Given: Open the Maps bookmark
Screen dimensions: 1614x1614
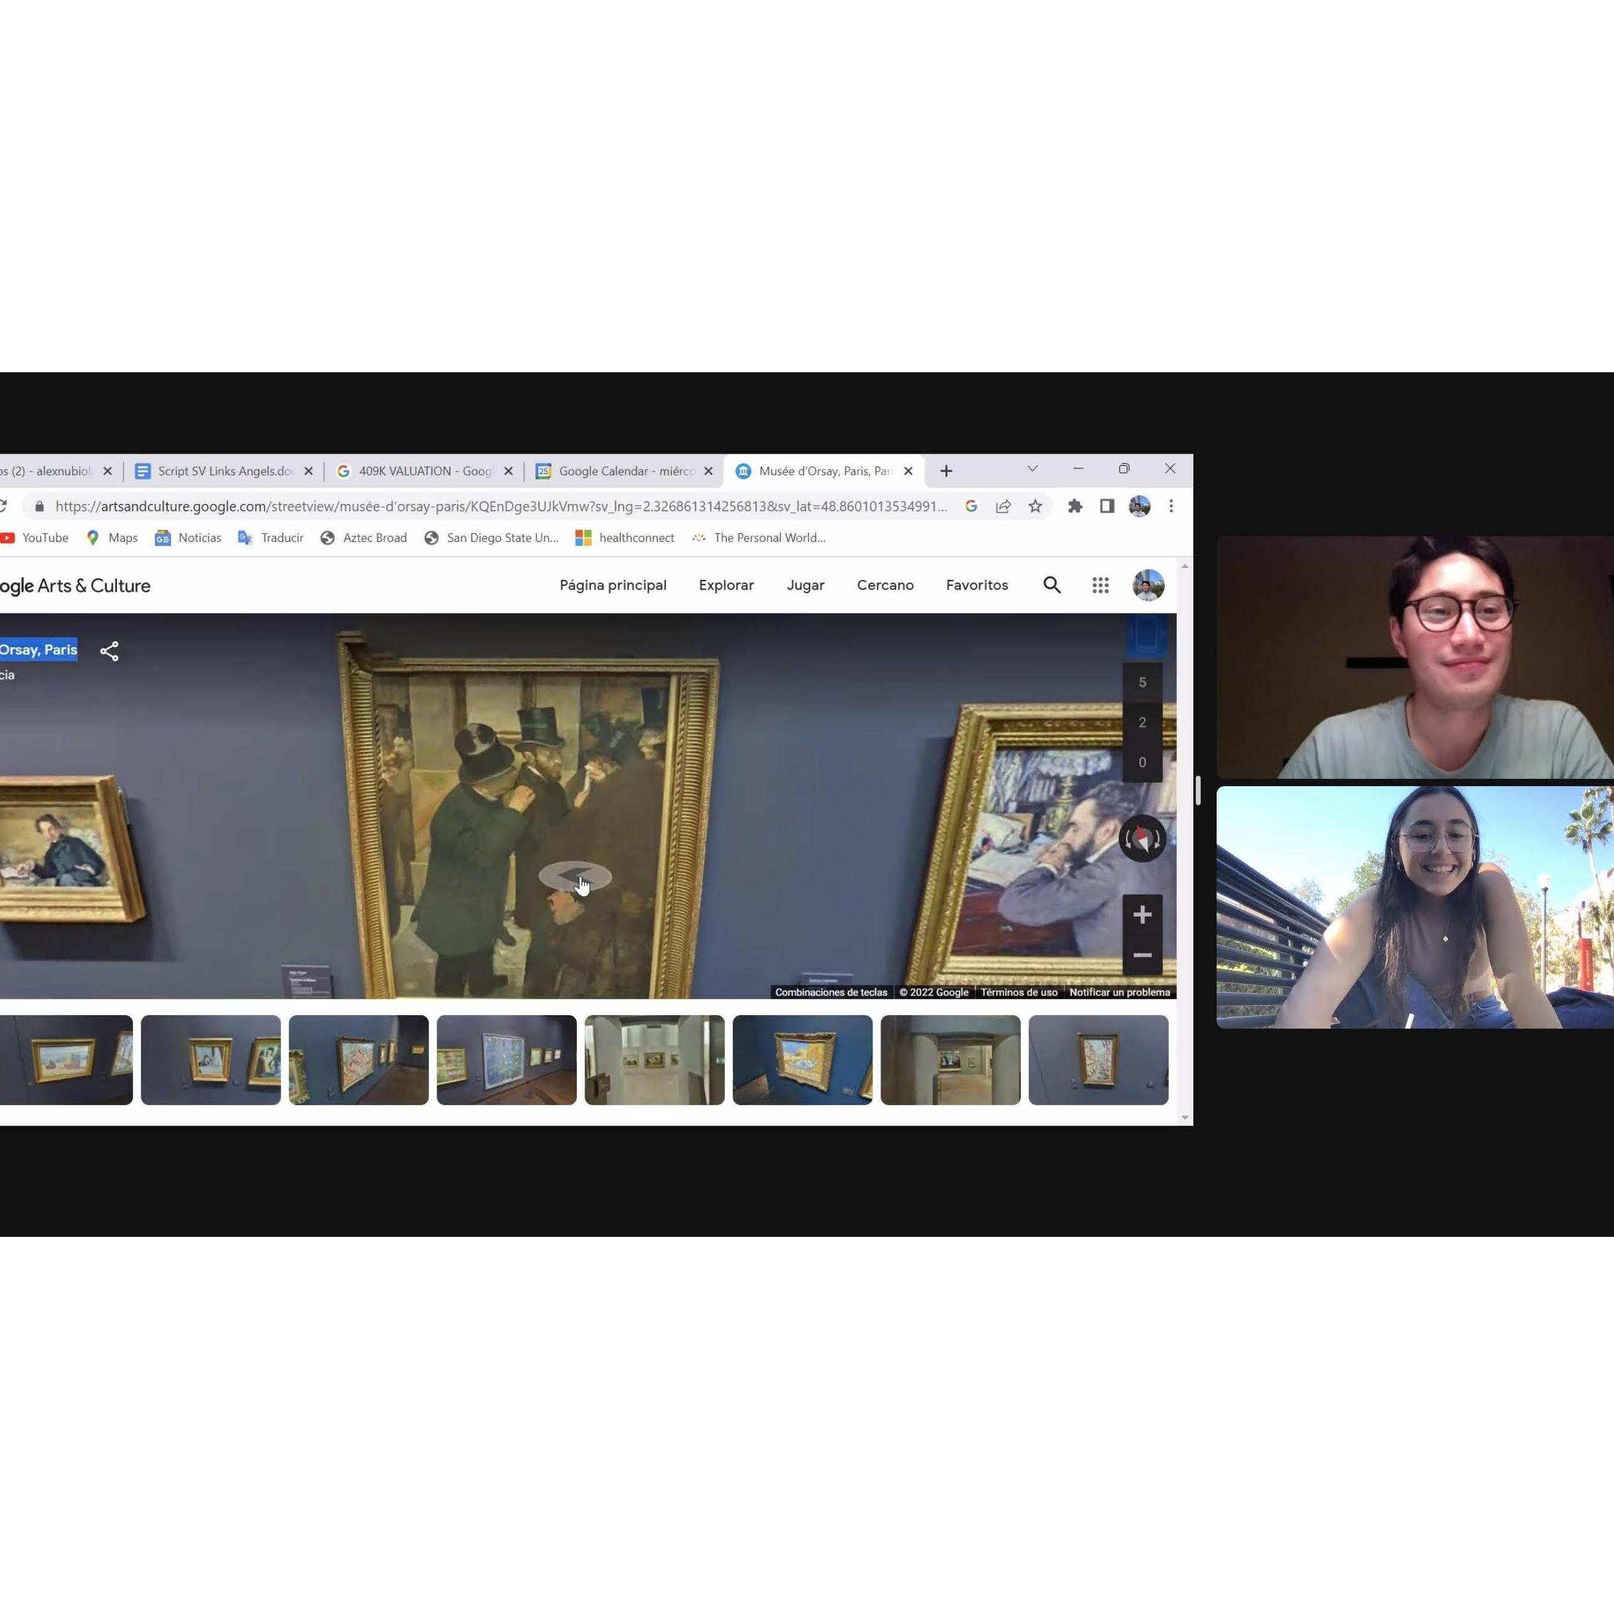Looking at the screenshot, I should tap(111, 538).
